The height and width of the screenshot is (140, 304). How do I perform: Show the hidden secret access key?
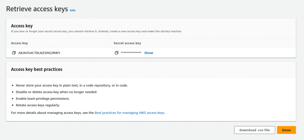pyautogui.click(x=148, y=53)
